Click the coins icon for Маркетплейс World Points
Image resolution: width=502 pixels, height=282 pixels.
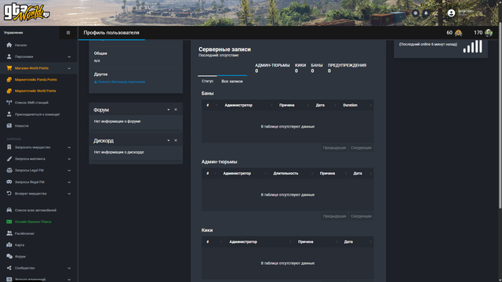[x=9, y=91]
